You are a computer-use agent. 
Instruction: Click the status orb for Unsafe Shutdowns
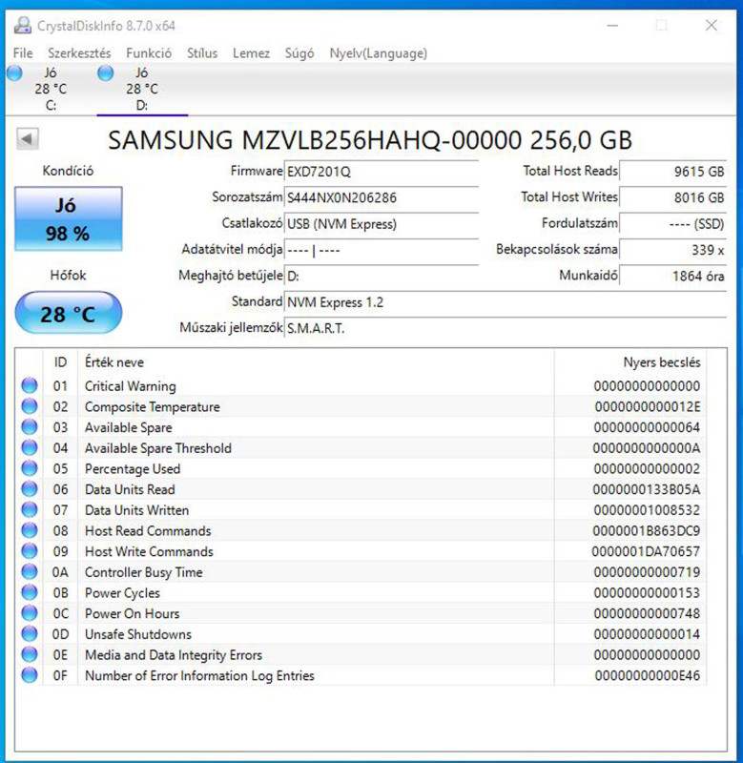coord(30,633)
